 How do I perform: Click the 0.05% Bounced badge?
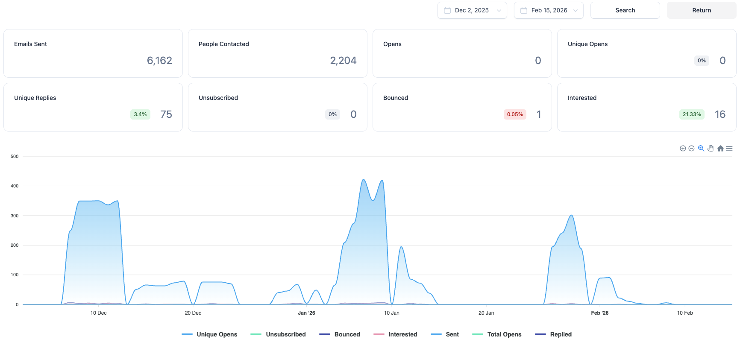515,114
